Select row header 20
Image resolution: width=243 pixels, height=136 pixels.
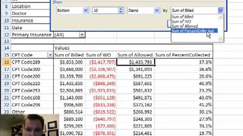coord(6,91)
